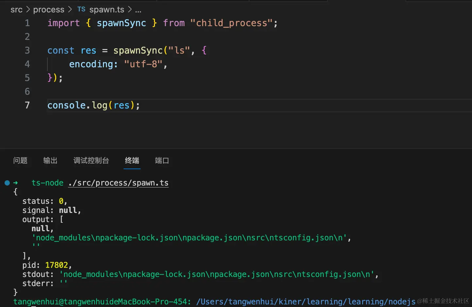The image size is (472, 307).
Task: Click the 'import' keyword on line 1
Action: 63,23
